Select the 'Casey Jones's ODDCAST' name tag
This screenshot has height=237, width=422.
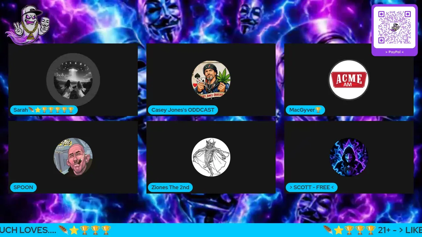(x=183, y=110)
